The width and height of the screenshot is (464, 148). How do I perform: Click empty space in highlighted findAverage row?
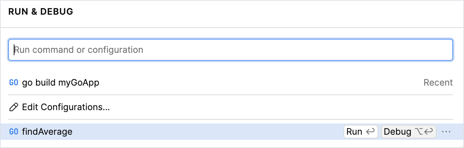tap(206, 132)
